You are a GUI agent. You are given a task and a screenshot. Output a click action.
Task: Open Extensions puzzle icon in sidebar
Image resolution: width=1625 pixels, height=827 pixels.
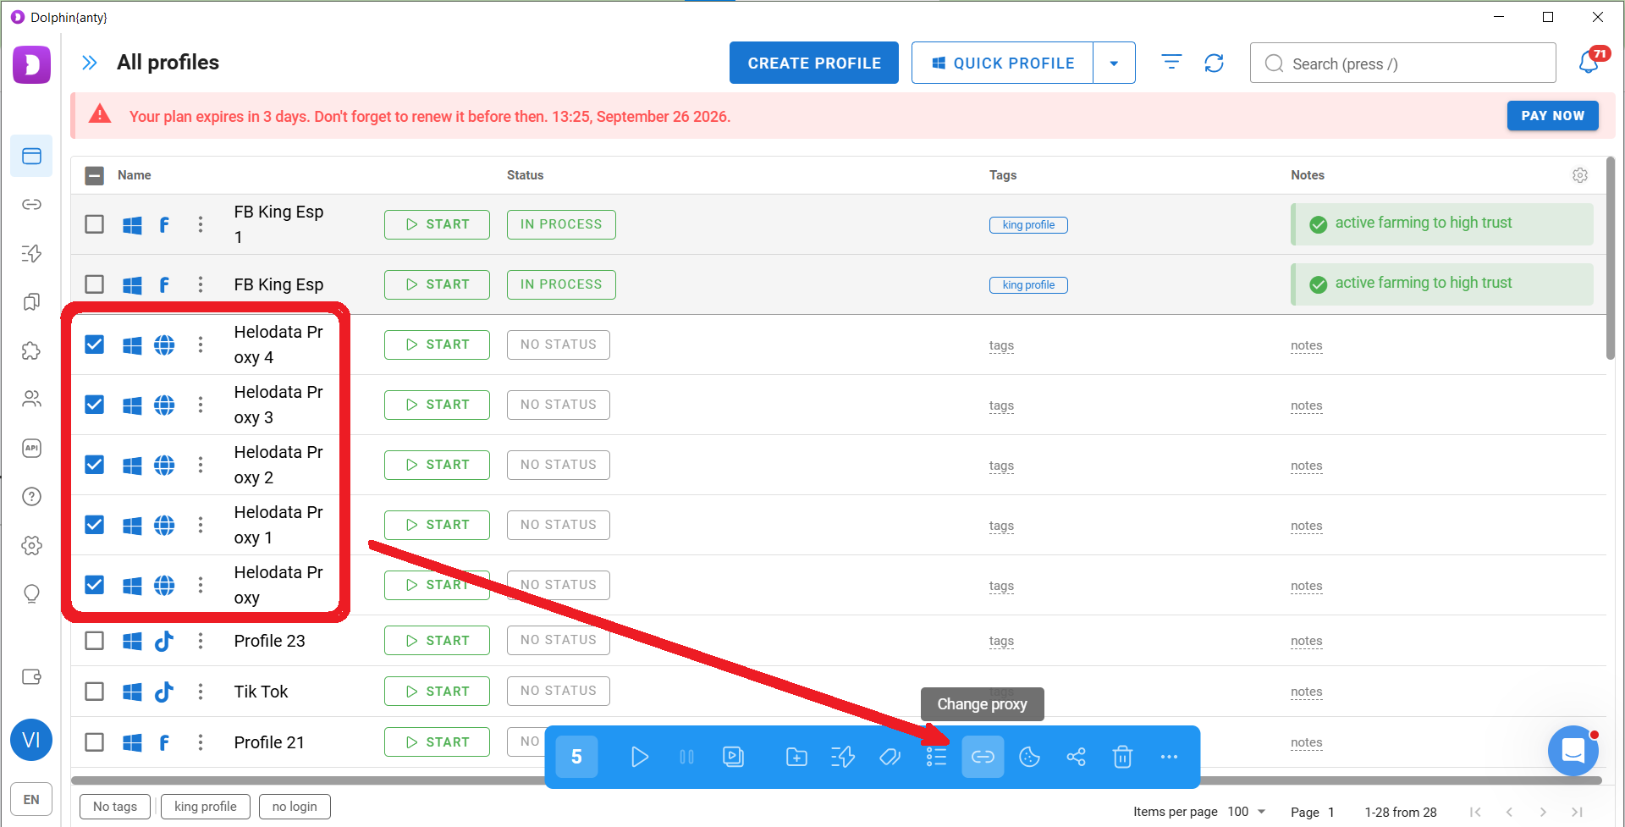pos(31,350)
